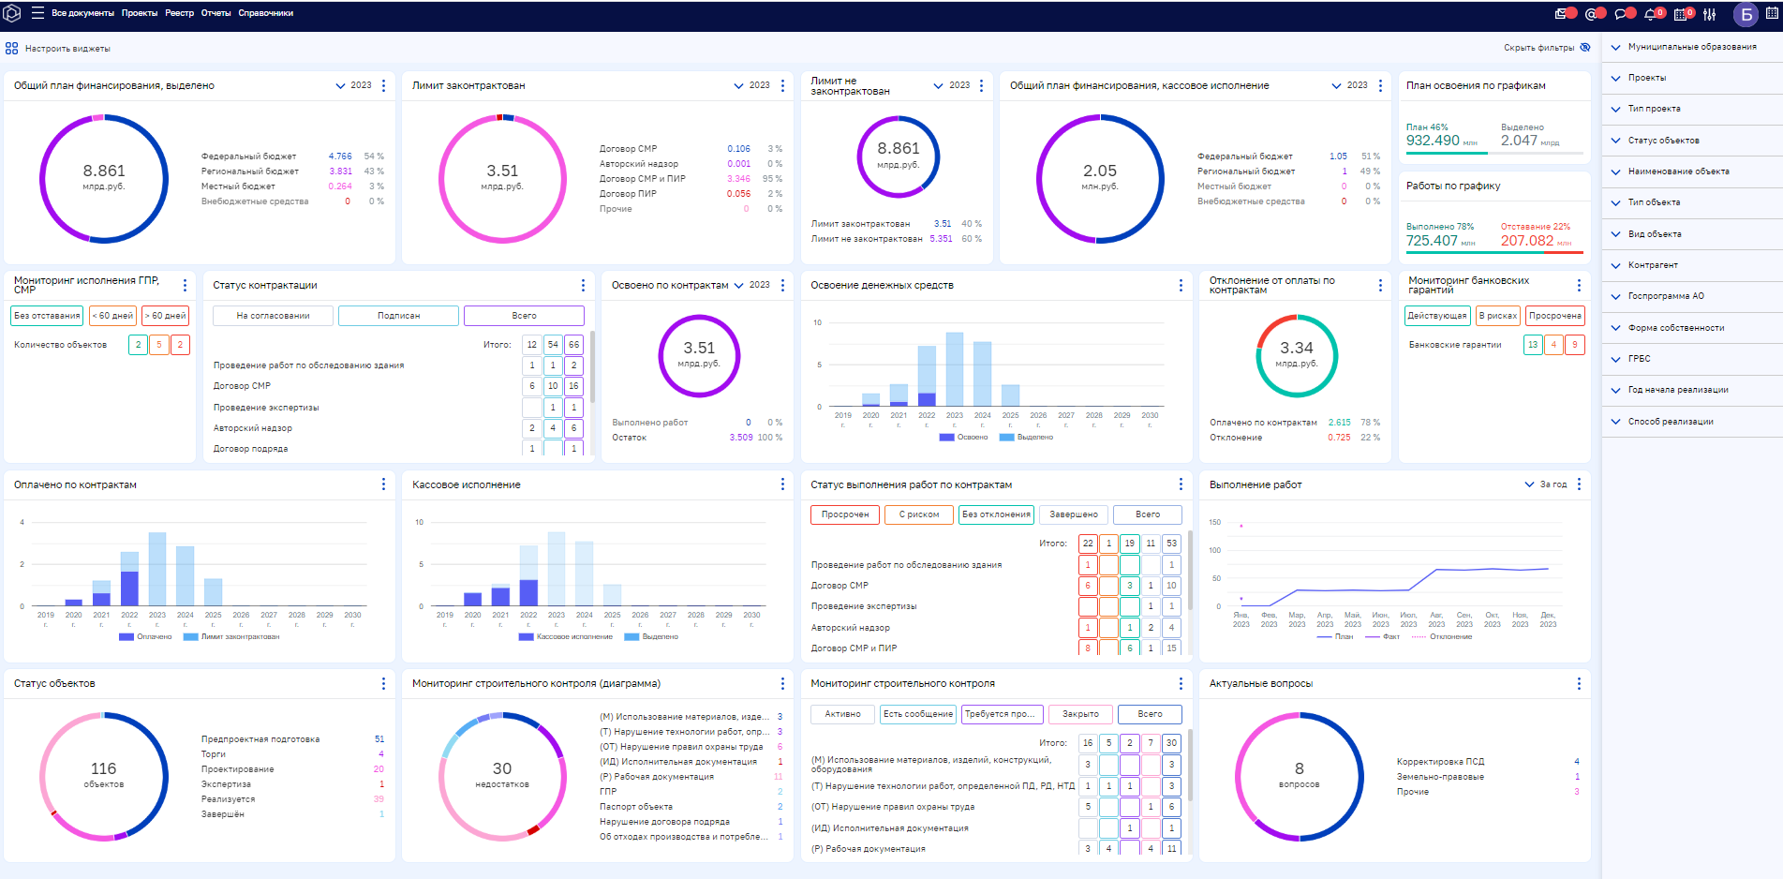Click the 2023 bar in 'Освоение денежных средств' chart
Screen dimensions: 1783x879
955,369
